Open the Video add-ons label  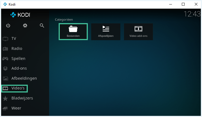click(138, 36)
